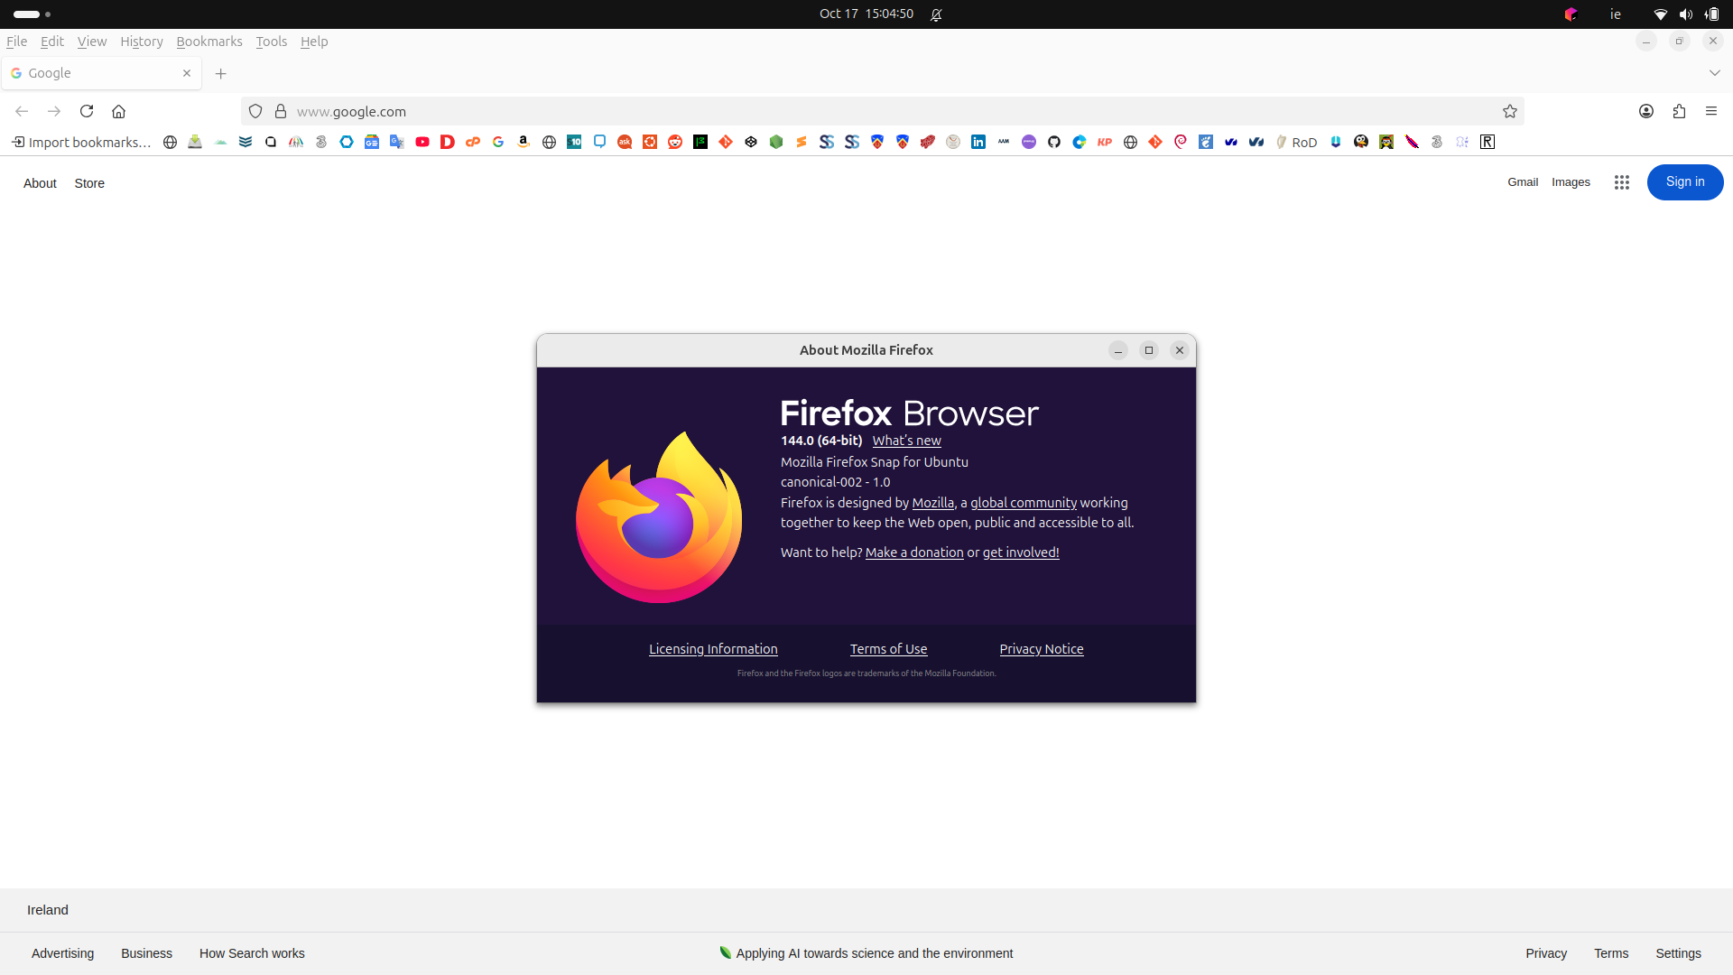This screenshot has height=975, width=1733.
Task: Click the Reddit bookmark icon
Action: (675, 142)
